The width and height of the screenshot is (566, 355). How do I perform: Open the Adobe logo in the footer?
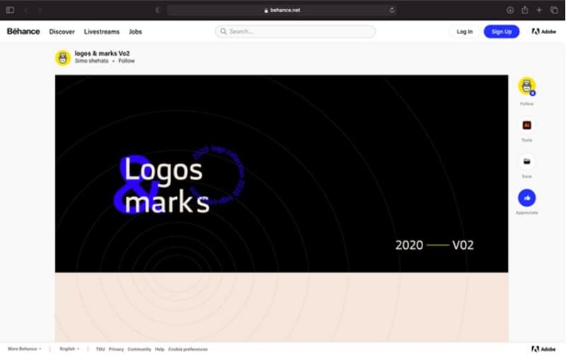[543, 349]
